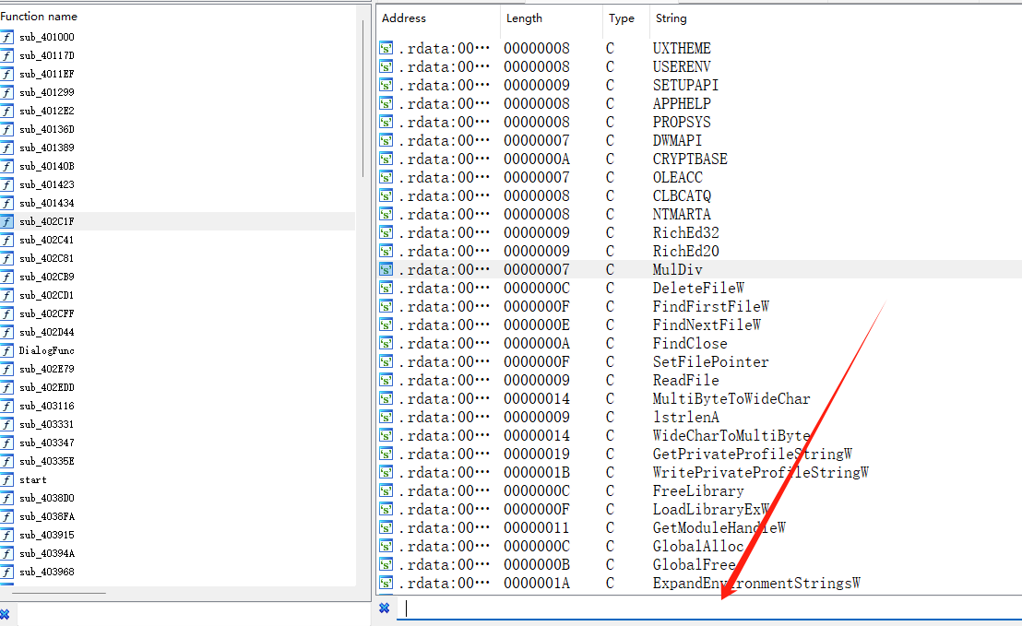Click the function icon beside sub_401000
Image resolution: width=1022 pixels, height=626 pixels.
pyautogui.click(x=7, y=37)
